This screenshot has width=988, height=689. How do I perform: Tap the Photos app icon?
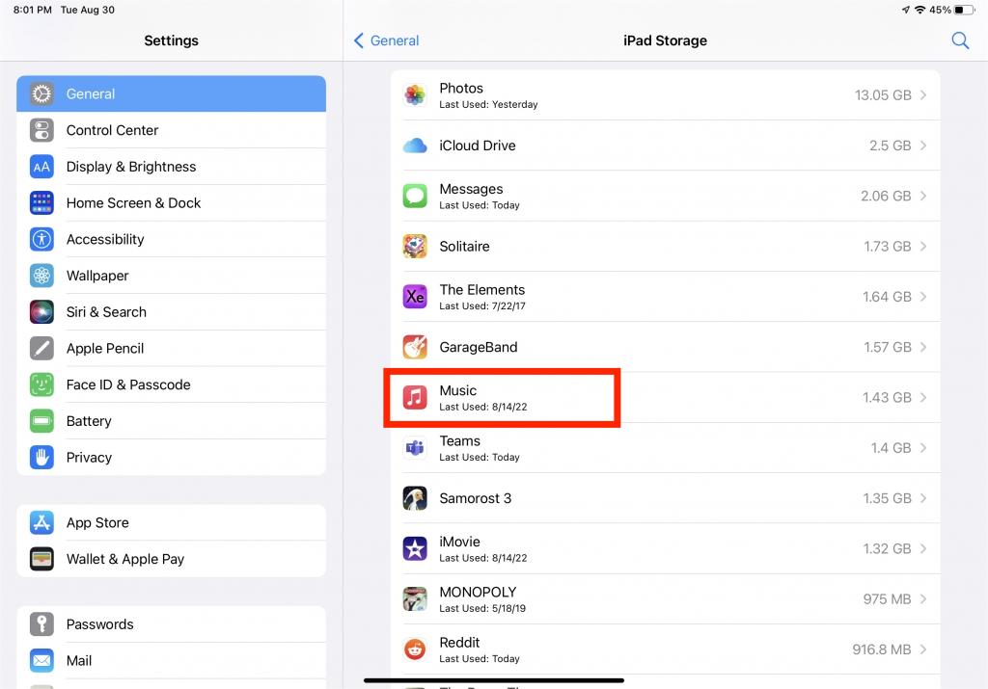415,95
